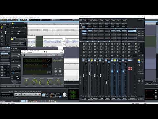Click the first blue-highlighted mixer channel fader

pyautogui.click(x=112, y=71)
